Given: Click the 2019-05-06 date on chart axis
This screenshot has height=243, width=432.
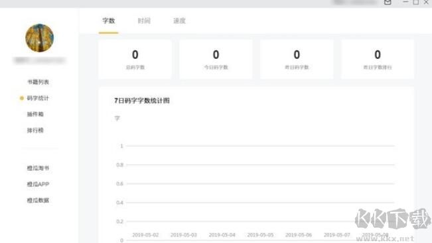Looking at the screenshot, I should pos(299,235).
